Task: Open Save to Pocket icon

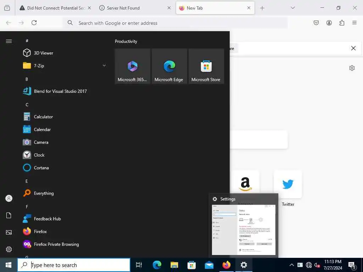Action: click(316, 23)
